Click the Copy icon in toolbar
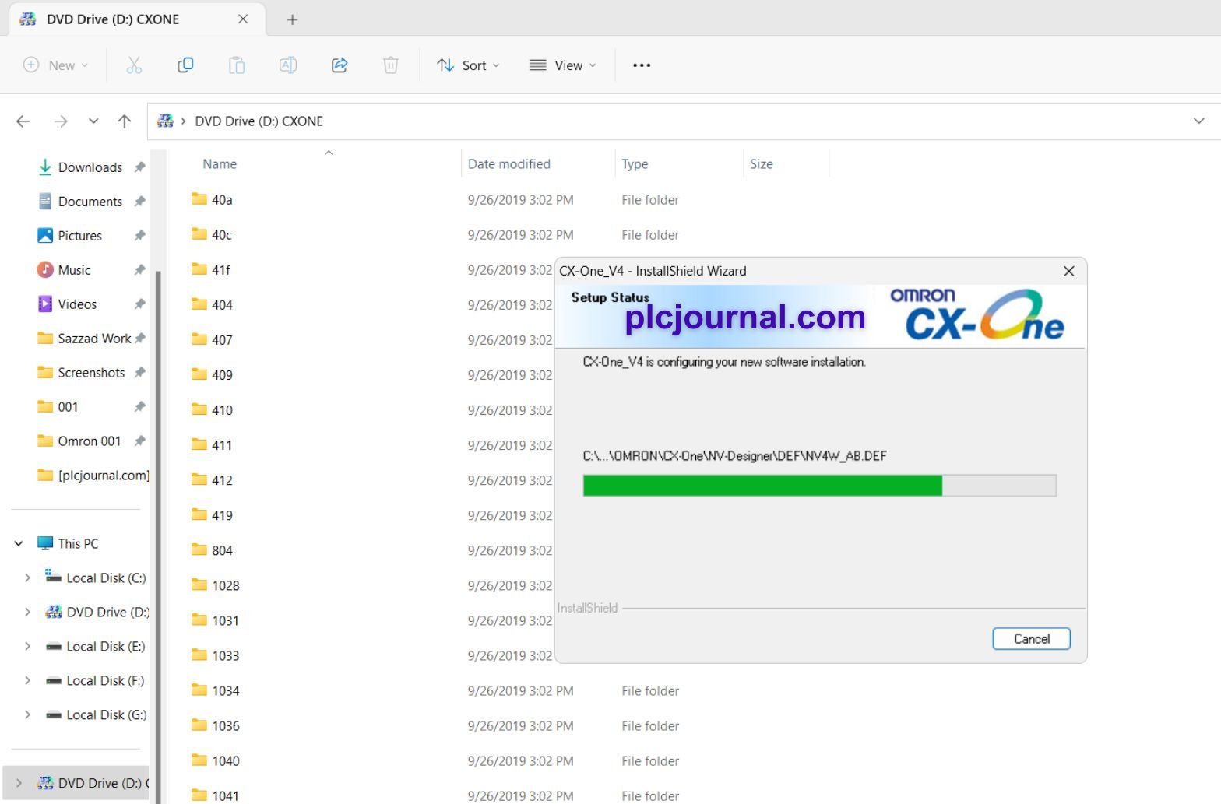Viewport: 1221px width, 804px height. 185,65
